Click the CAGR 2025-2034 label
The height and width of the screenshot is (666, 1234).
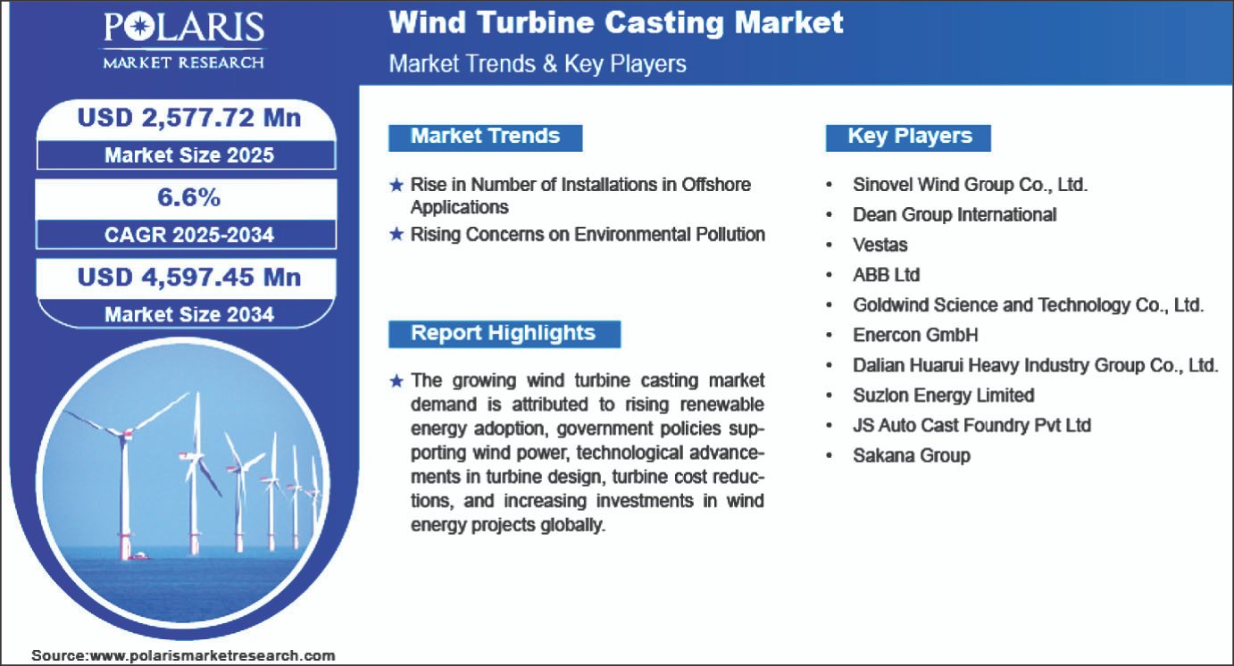(x=188, y=235)
